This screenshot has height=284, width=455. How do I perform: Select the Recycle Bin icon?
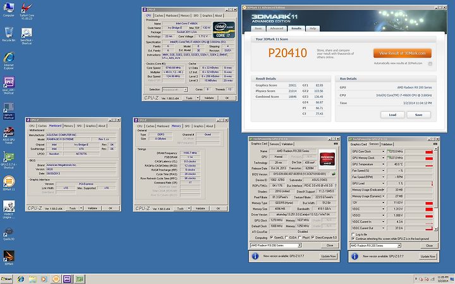(9, 34)
